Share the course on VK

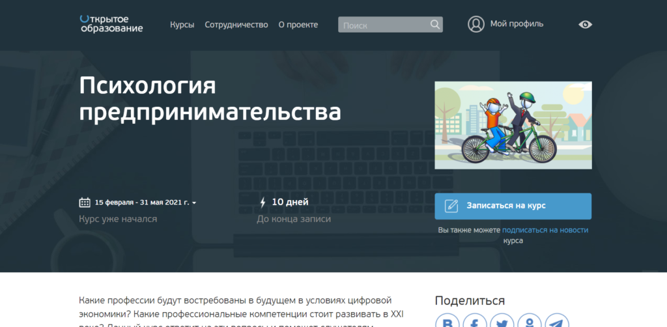[447, 322]
